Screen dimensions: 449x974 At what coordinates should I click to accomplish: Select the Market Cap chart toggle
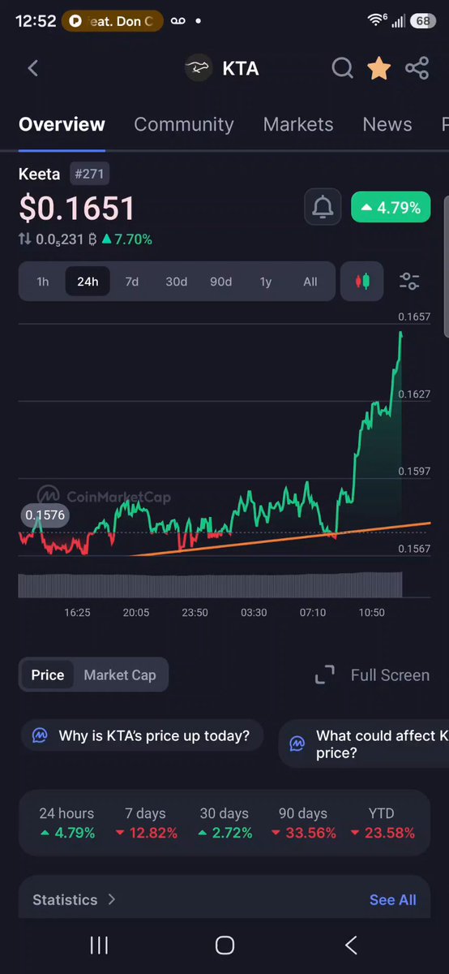(120, 674)
